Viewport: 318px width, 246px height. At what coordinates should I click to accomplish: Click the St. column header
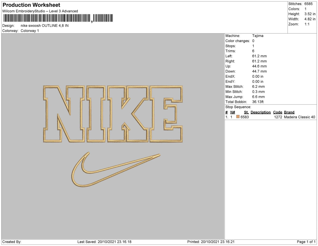coord(246,112)
